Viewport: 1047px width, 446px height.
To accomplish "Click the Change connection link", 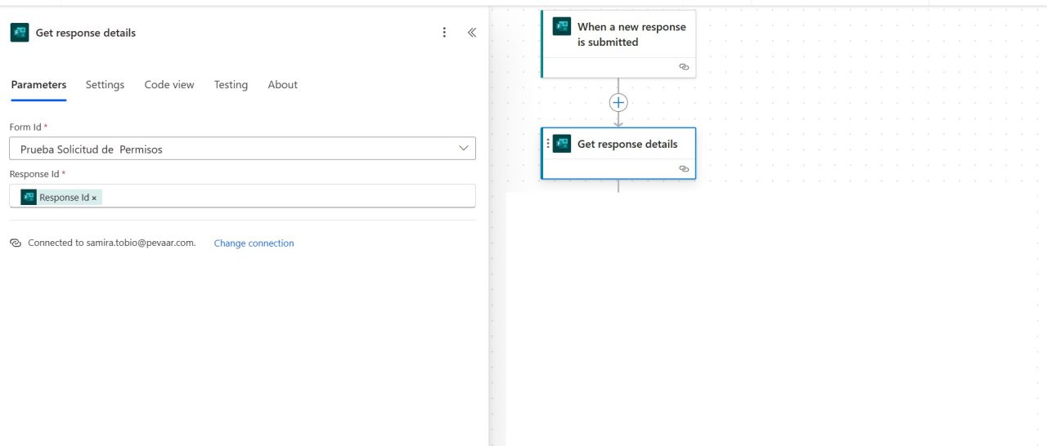I will coord(254,243).
